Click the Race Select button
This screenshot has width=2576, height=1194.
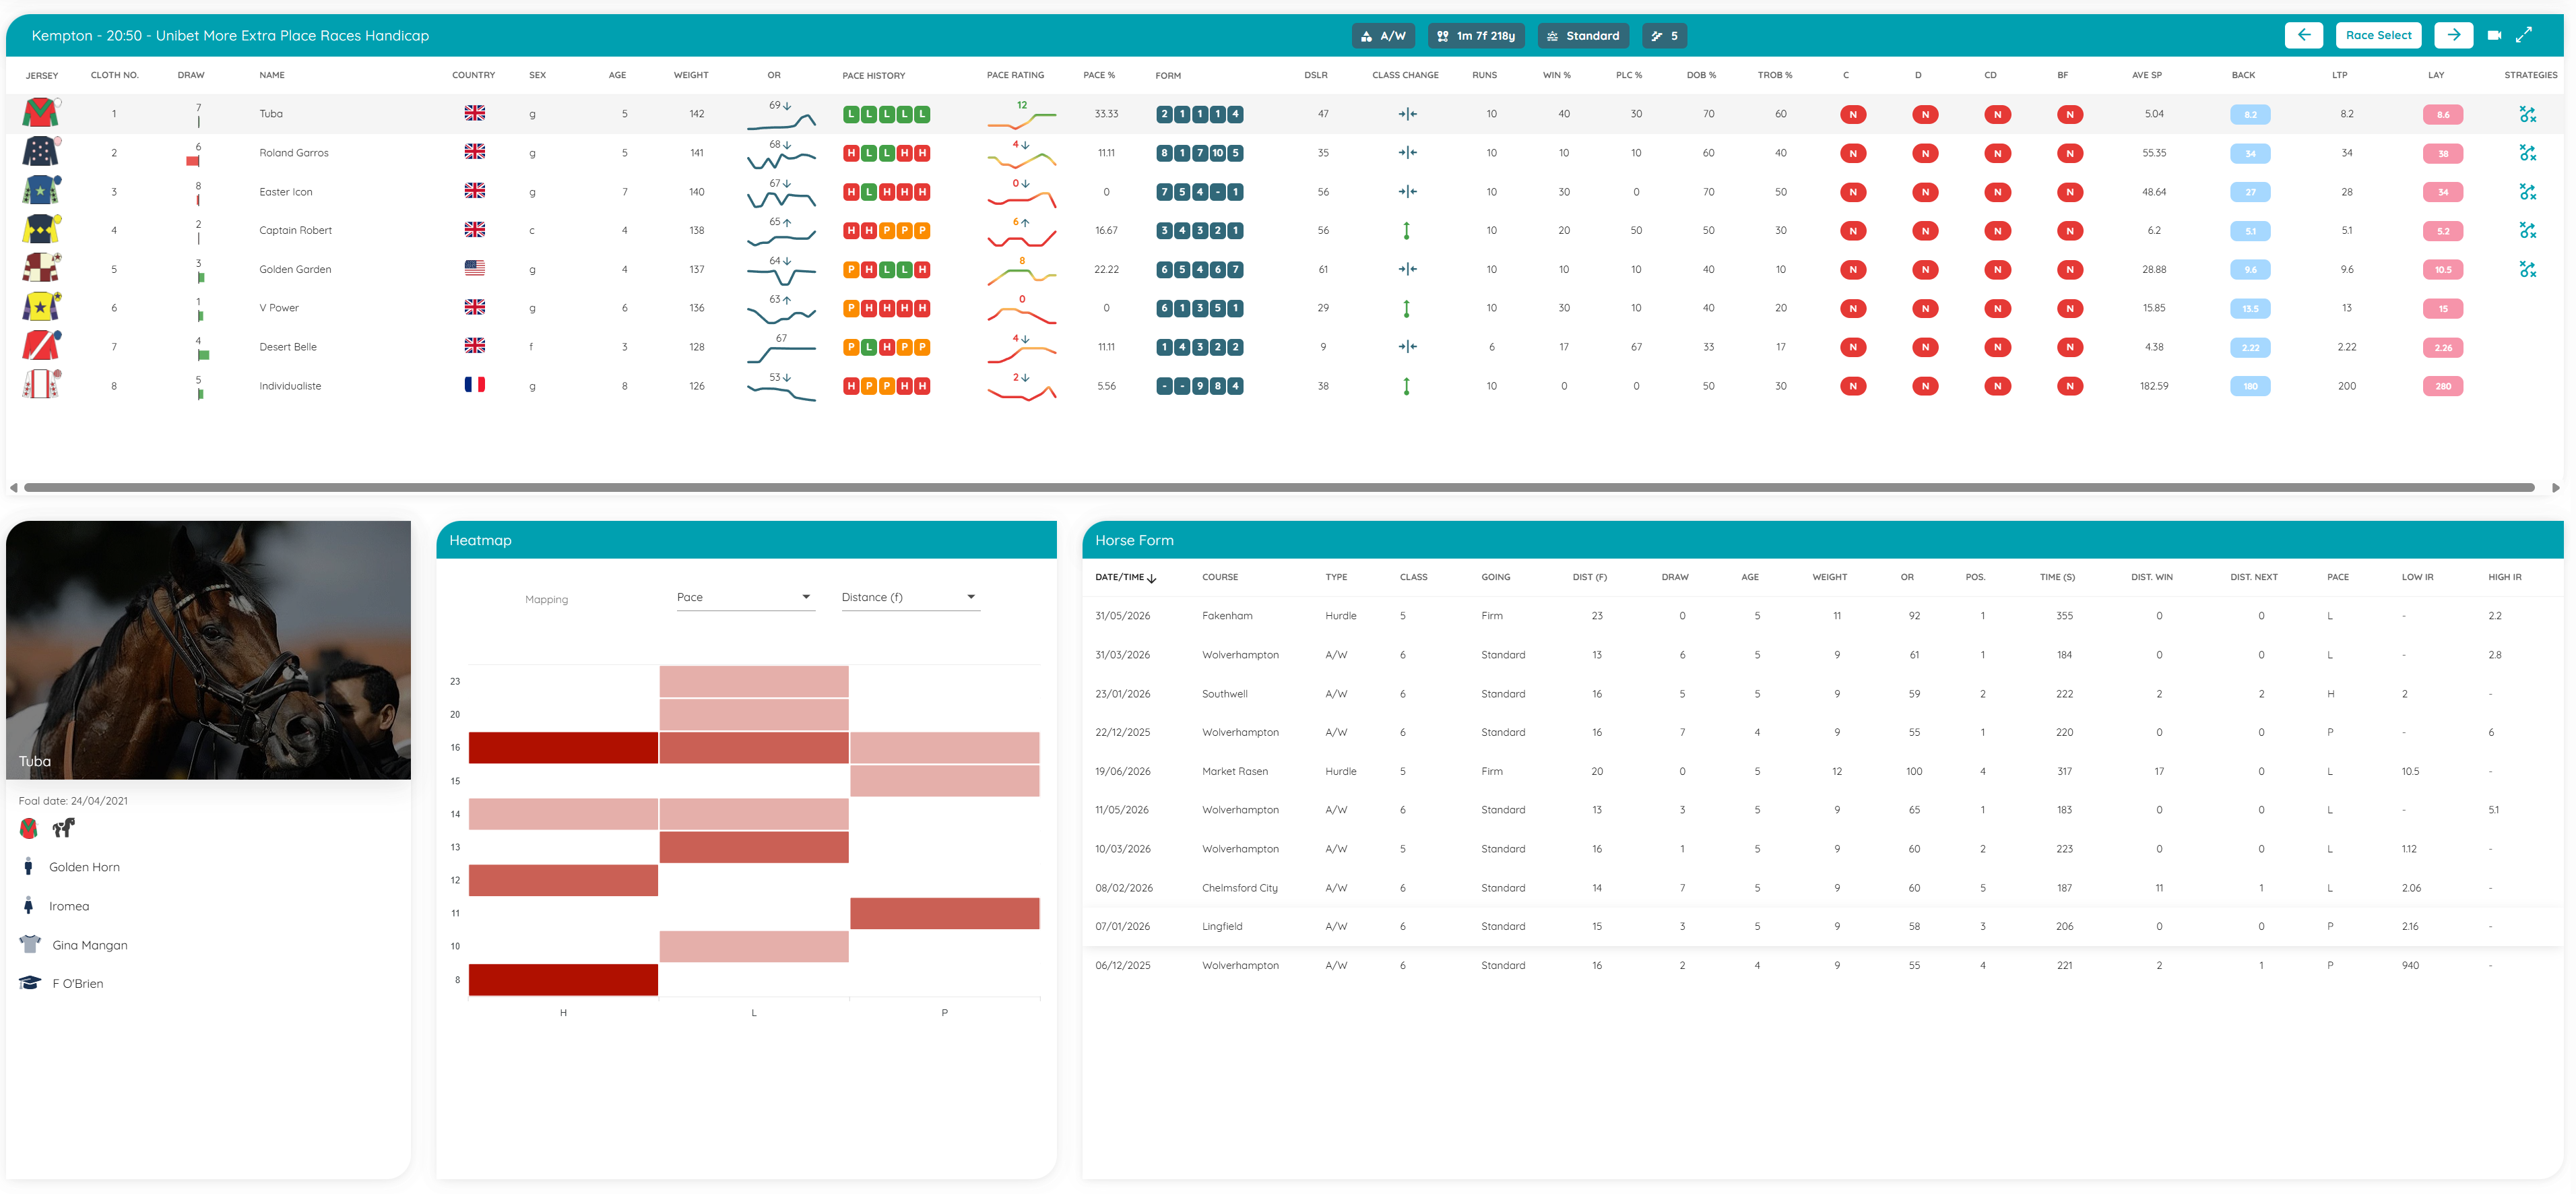click(x=2378, y=35)
